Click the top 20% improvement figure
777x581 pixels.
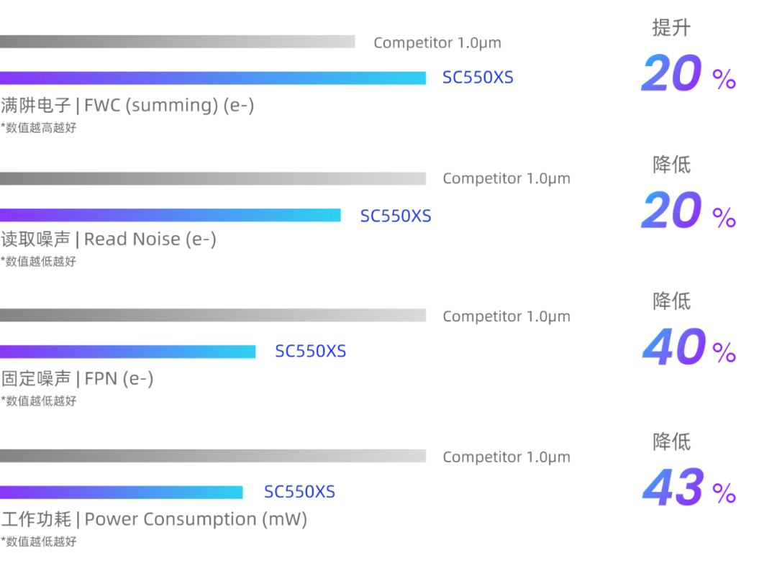pyautogui.click(x=689, y=73)
